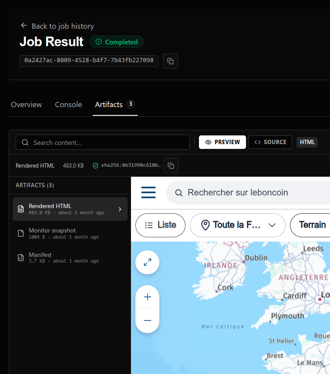The image size is (330, 374).
Task: Click the green shield verification icon
Action: point(95,165)
